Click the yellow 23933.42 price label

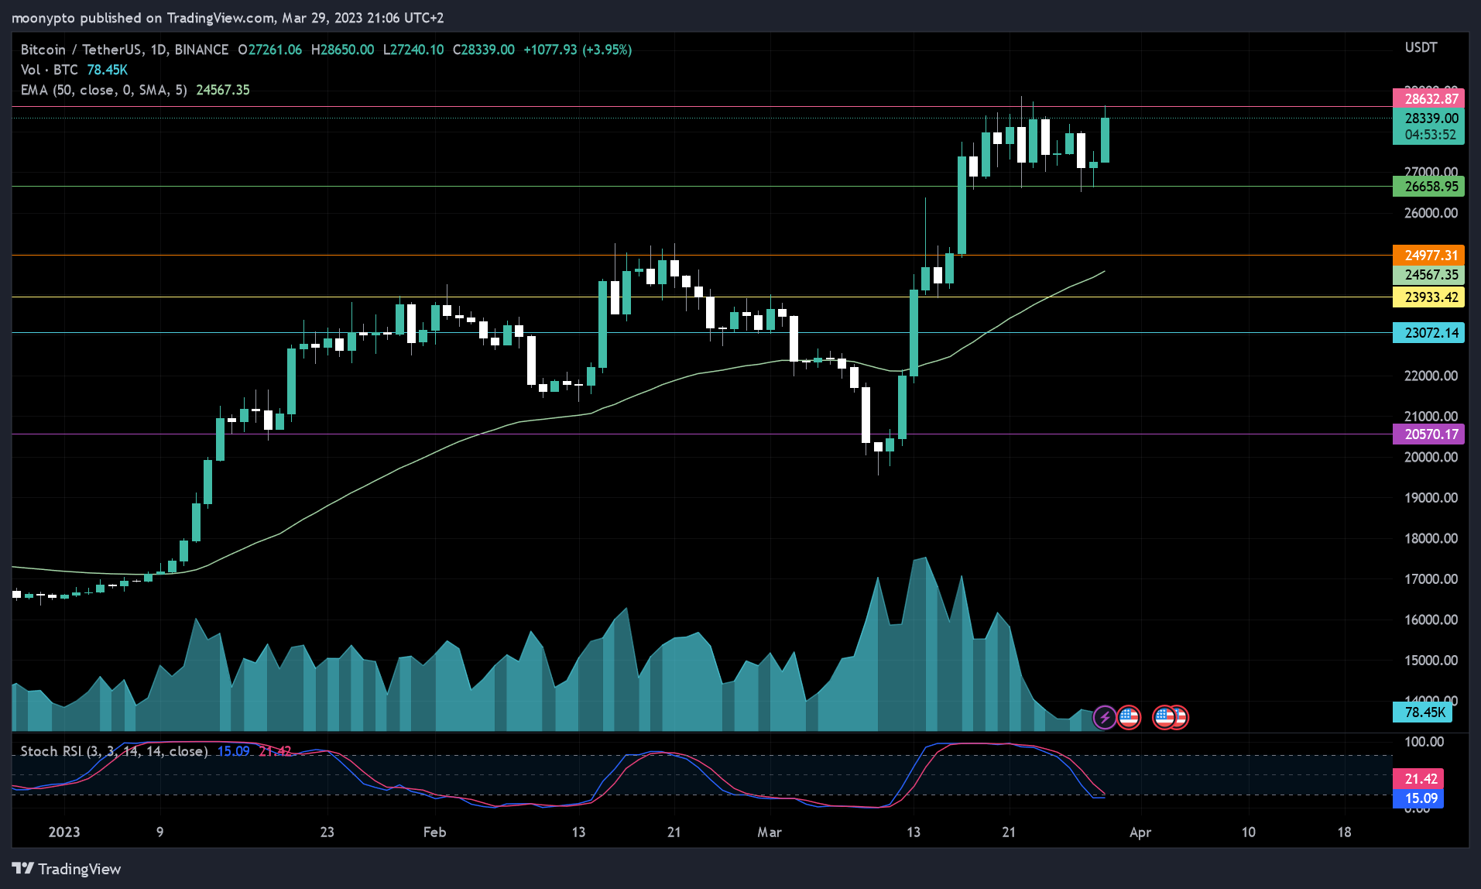coord(1428,297)
